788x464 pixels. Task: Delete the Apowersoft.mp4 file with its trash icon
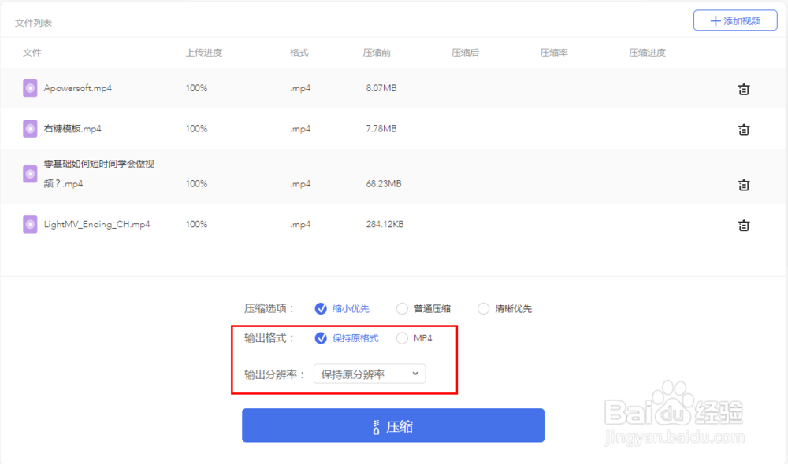(x=744, y=90)
